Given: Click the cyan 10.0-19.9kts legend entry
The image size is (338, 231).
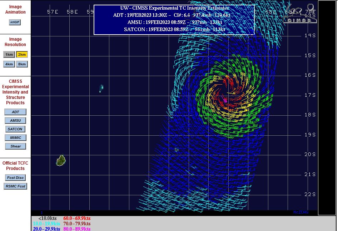Looking at the screenshot, I should pos(46,224).
